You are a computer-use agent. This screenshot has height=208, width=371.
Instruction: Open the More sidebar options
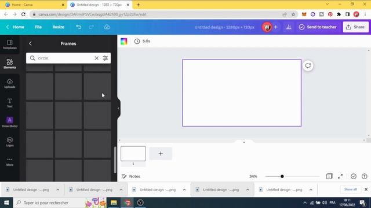coord(10,161)
